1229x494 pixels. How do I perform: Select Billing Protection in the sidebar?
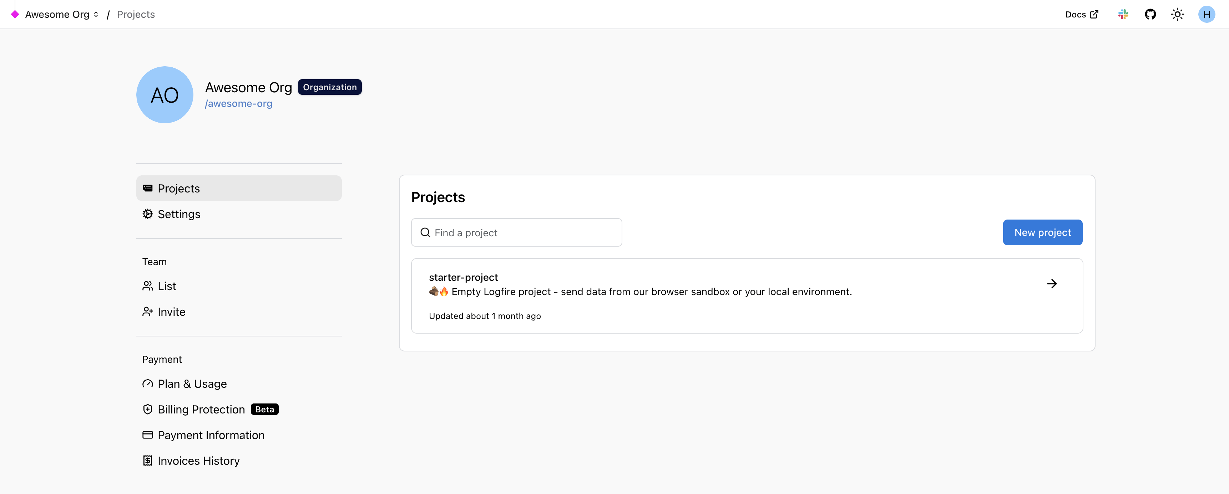[201, 409]
